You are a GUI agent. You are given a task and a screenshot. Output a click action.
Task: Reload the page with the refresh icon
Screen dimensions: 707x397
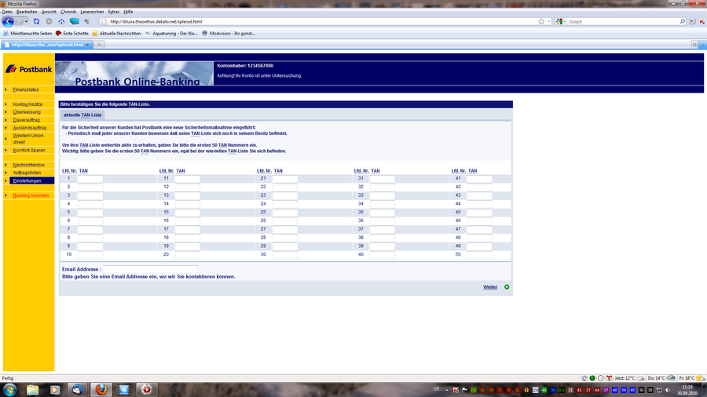pos(36,21)
